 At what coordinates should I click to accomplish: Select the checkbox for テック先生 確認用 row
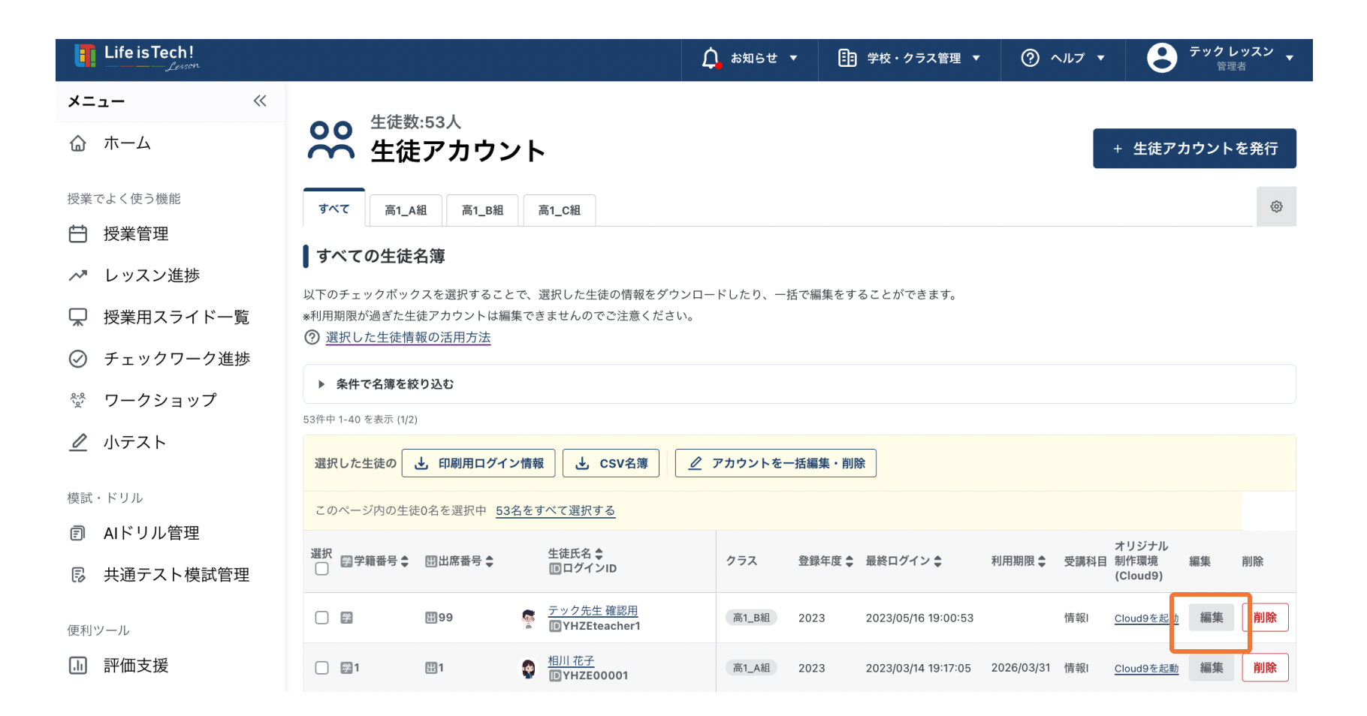tap(321, 618)
